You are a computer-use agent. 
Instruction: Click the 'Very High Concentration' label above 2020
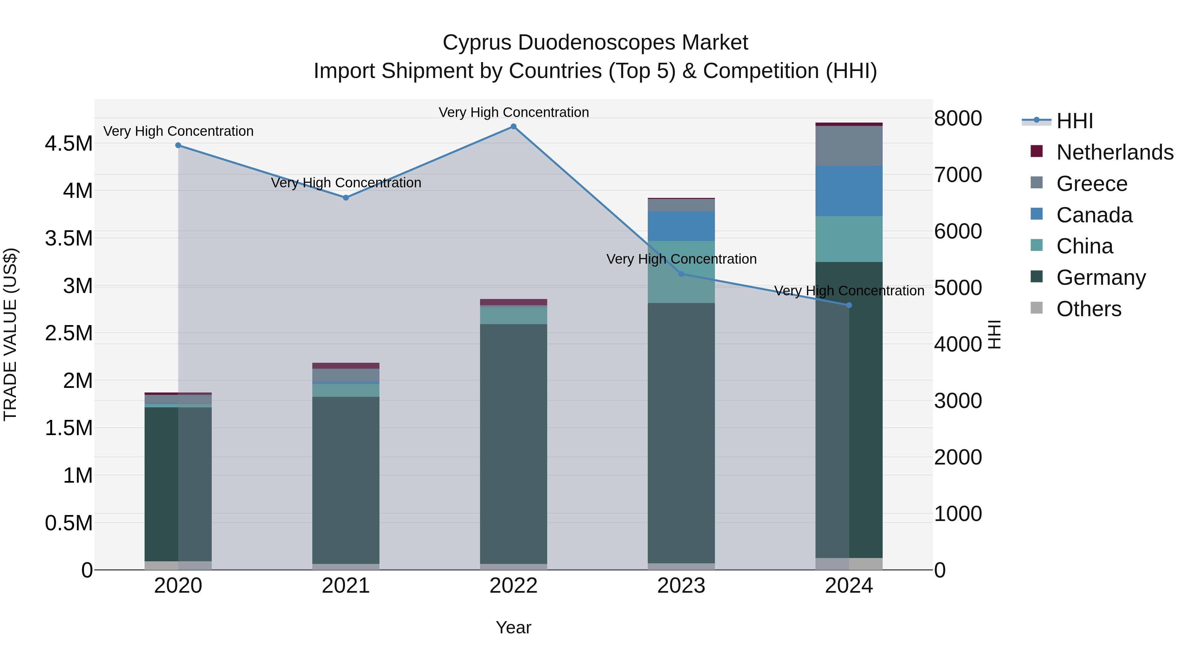click(178, 131)
